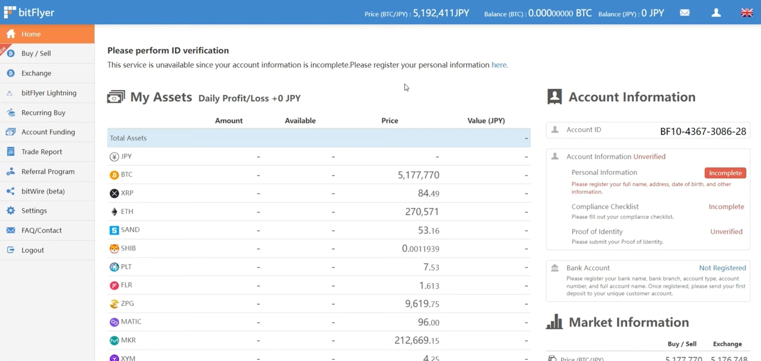
Task: Open FAQ/Contact page
Action: [x=47, y=230]
